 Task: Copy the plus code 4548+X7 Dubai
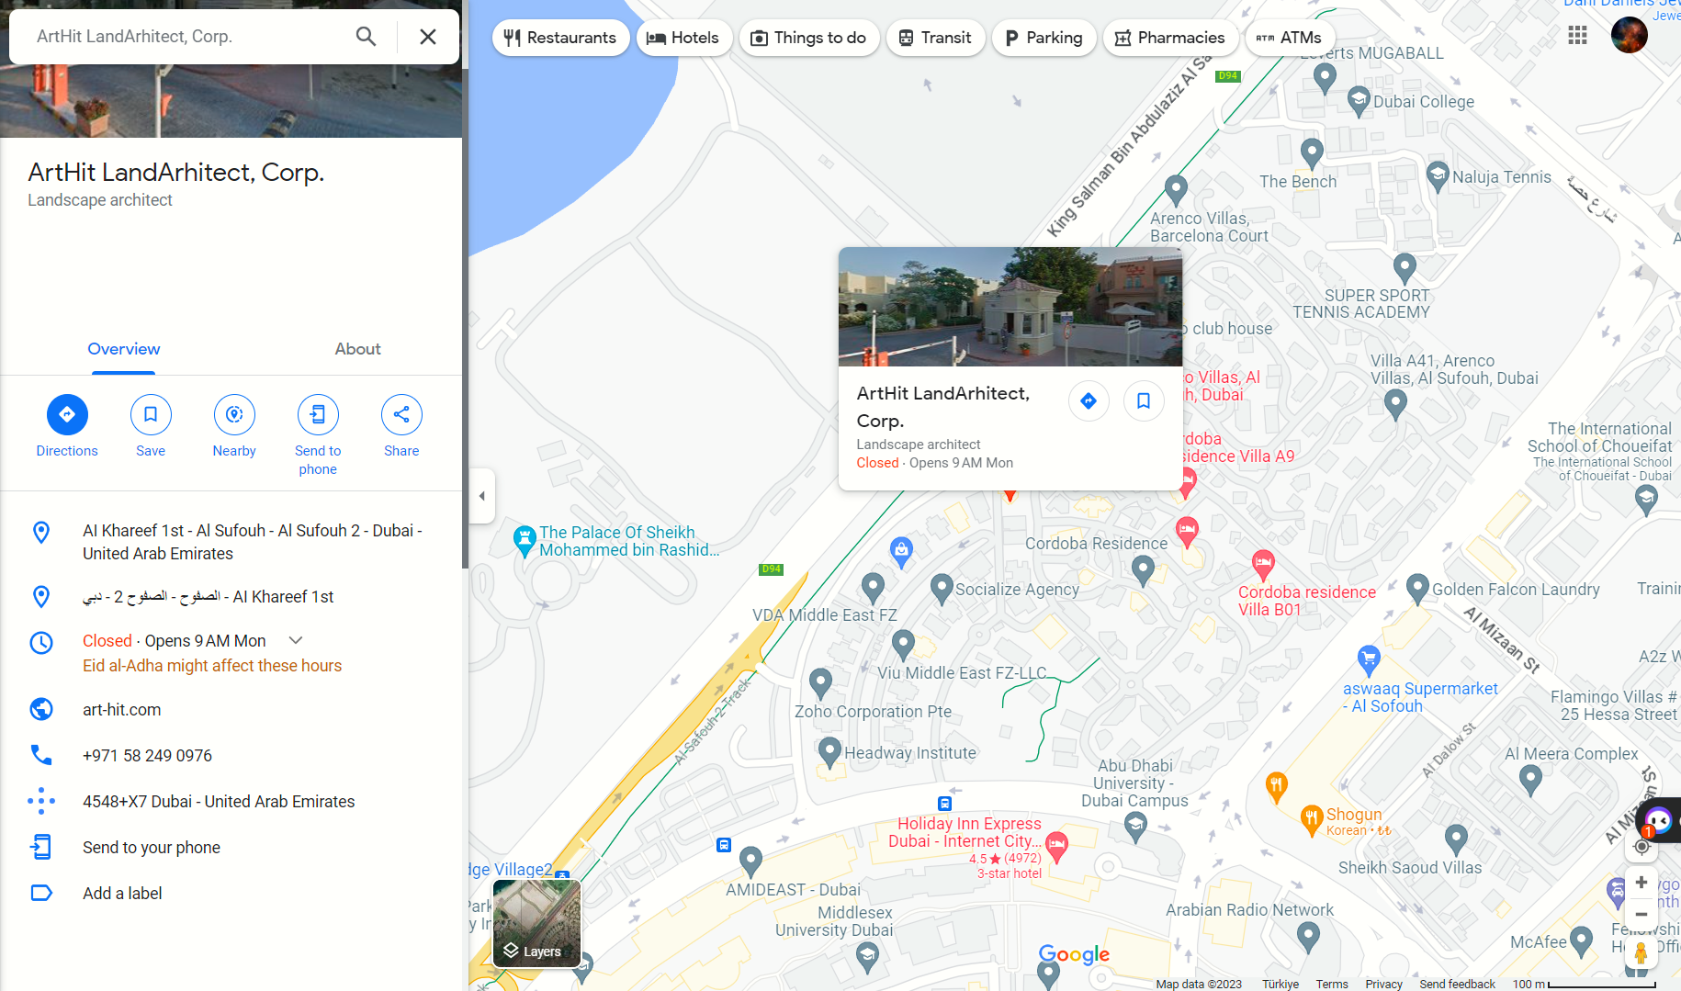click(219, 802)
